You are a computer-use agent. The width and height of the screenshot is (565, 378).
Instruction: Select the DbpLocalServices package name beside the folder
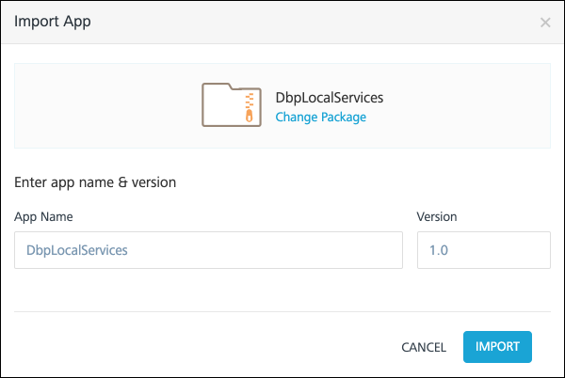tap(330, 98)
